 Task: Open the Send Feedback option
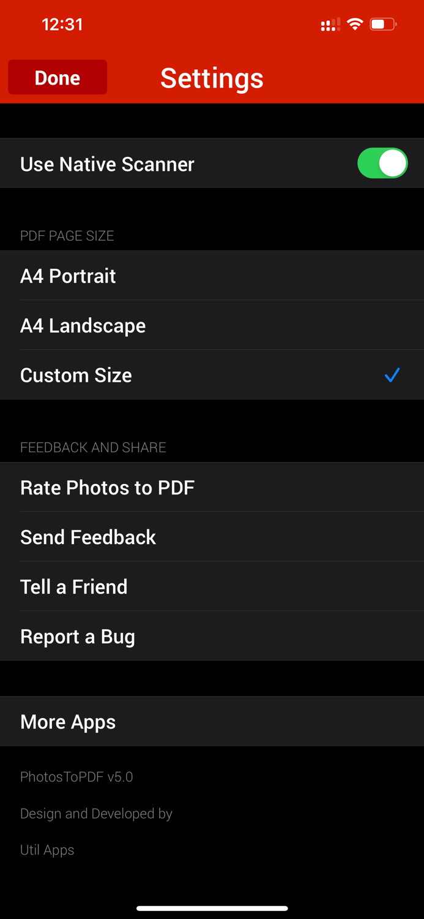[x=88, y=537]
